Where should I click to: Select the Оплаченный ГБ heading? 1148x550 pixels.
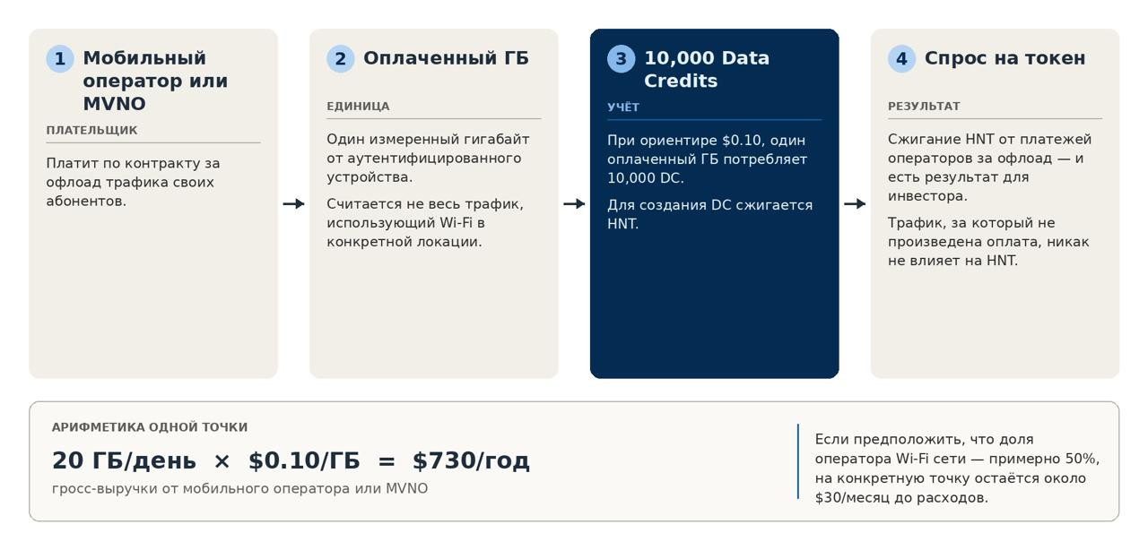click(x=446, y=58)
